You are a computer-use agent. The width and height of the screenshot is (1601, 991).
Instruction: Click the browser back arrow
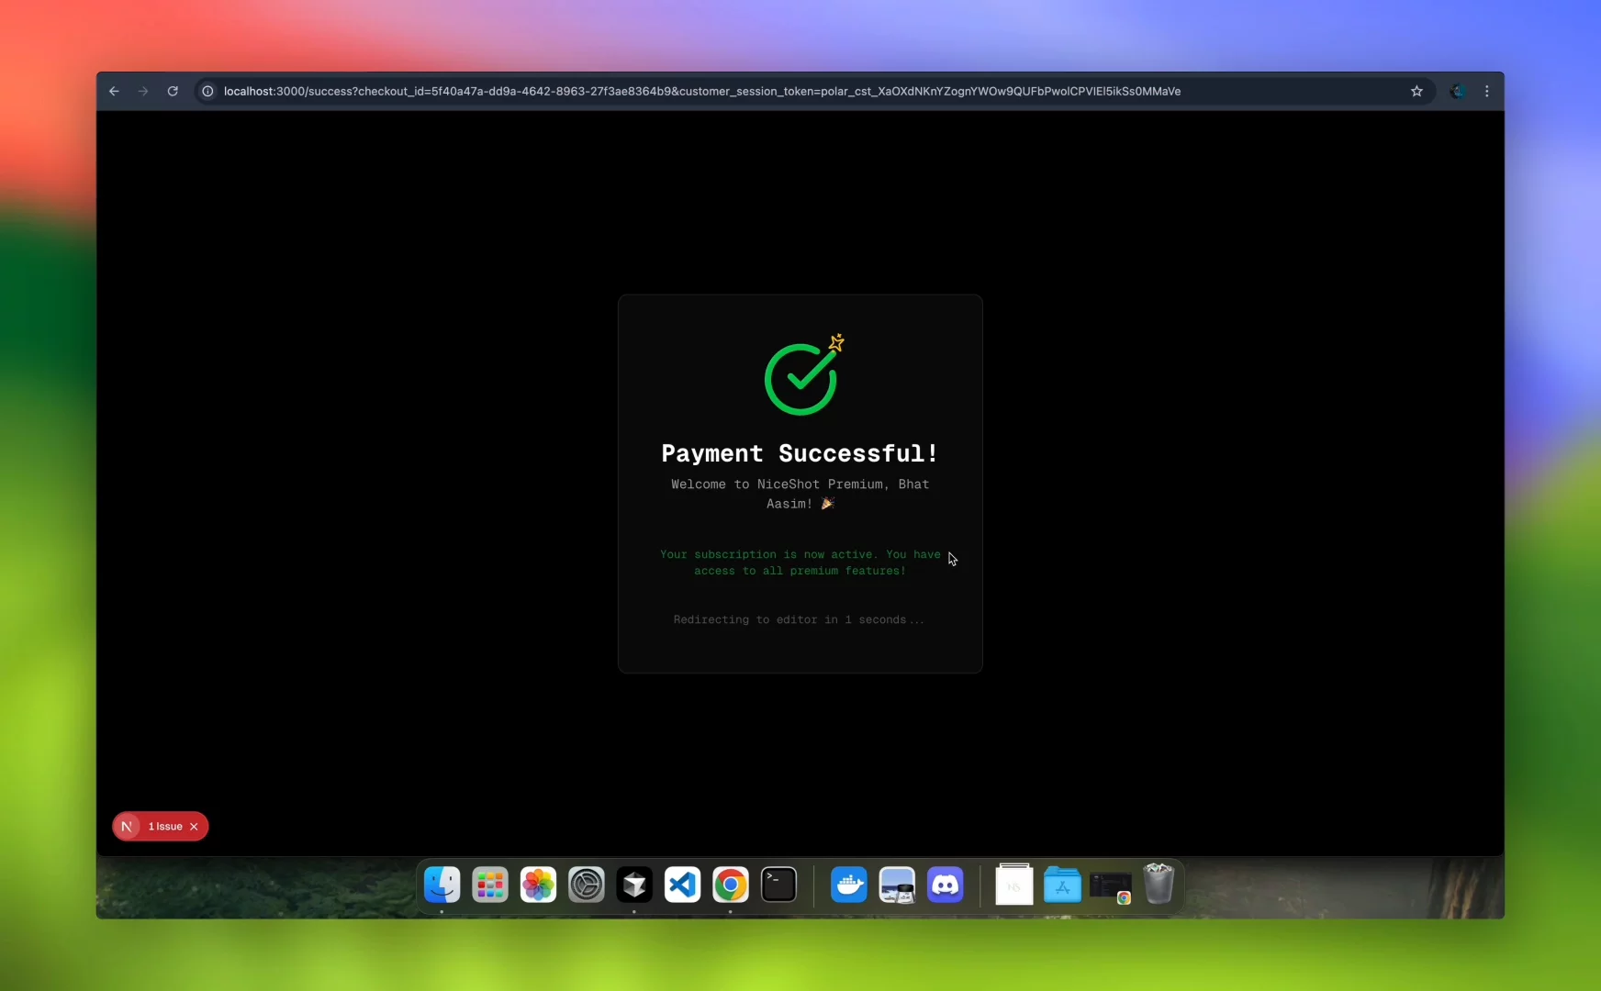click(x=114, y=91)
